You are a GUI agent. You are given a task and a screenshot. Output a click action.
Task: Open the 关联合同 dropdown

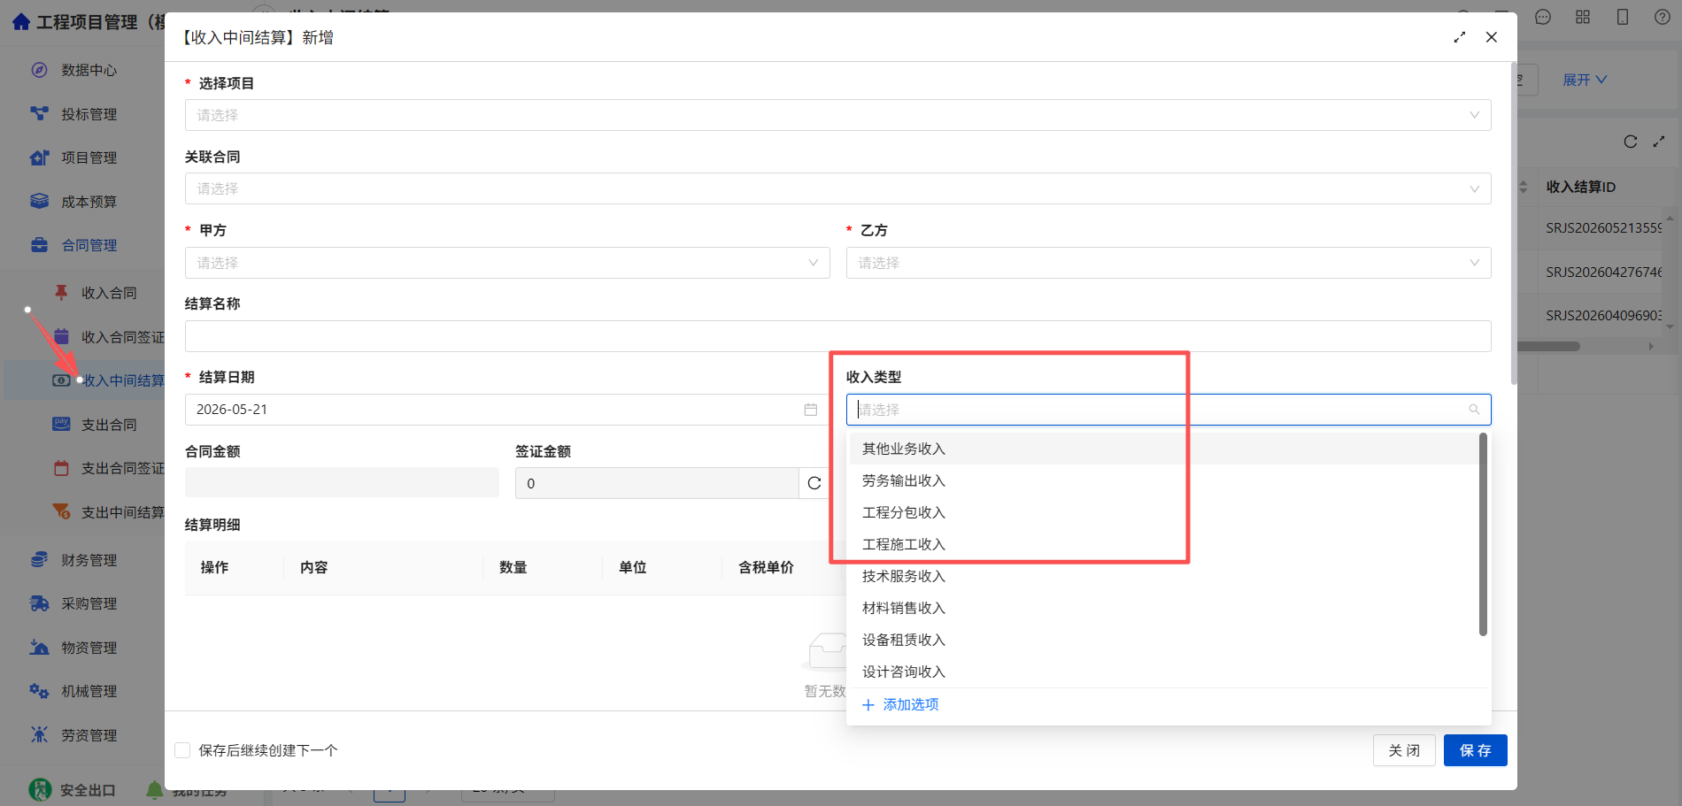[837, 188]
